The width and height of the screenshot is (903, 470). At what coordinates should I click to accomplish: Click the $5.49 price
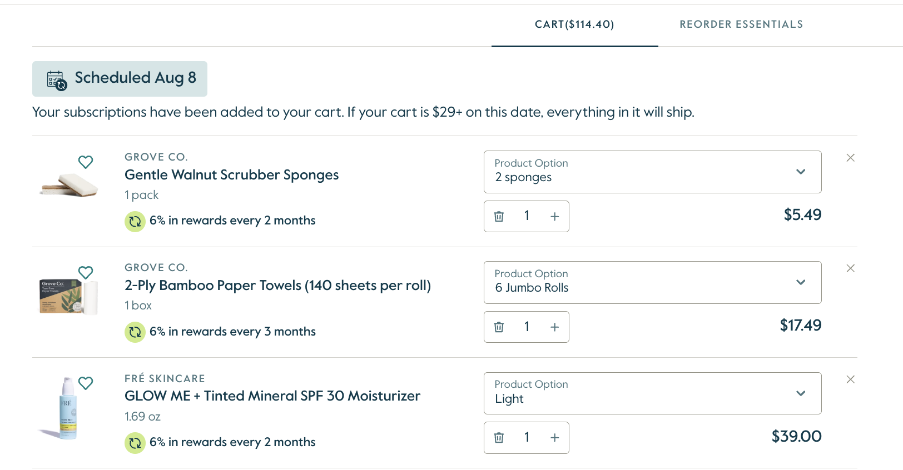(803, 215)
